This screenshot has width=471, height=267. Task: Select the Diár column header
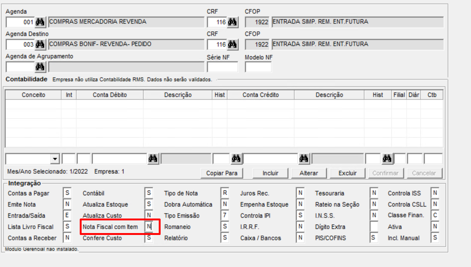coord(414,95)
